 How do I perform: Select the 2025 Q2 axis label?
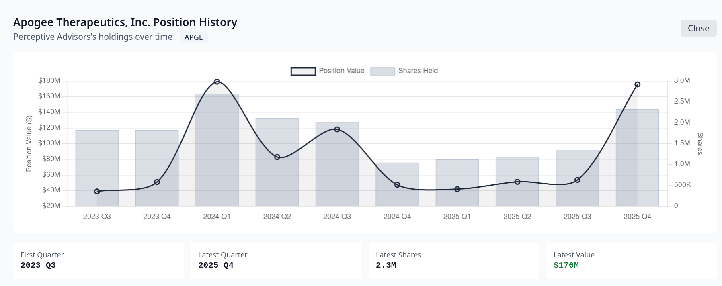517,216
